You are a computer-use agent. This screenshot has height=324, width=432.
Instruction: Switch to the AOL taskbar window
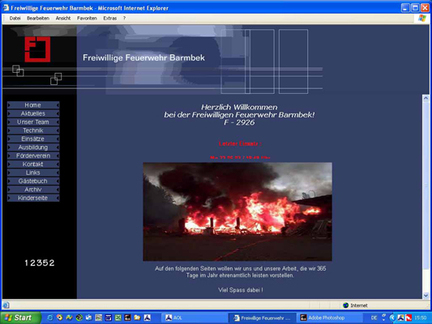pyautogui.click(x=195, y=318)
